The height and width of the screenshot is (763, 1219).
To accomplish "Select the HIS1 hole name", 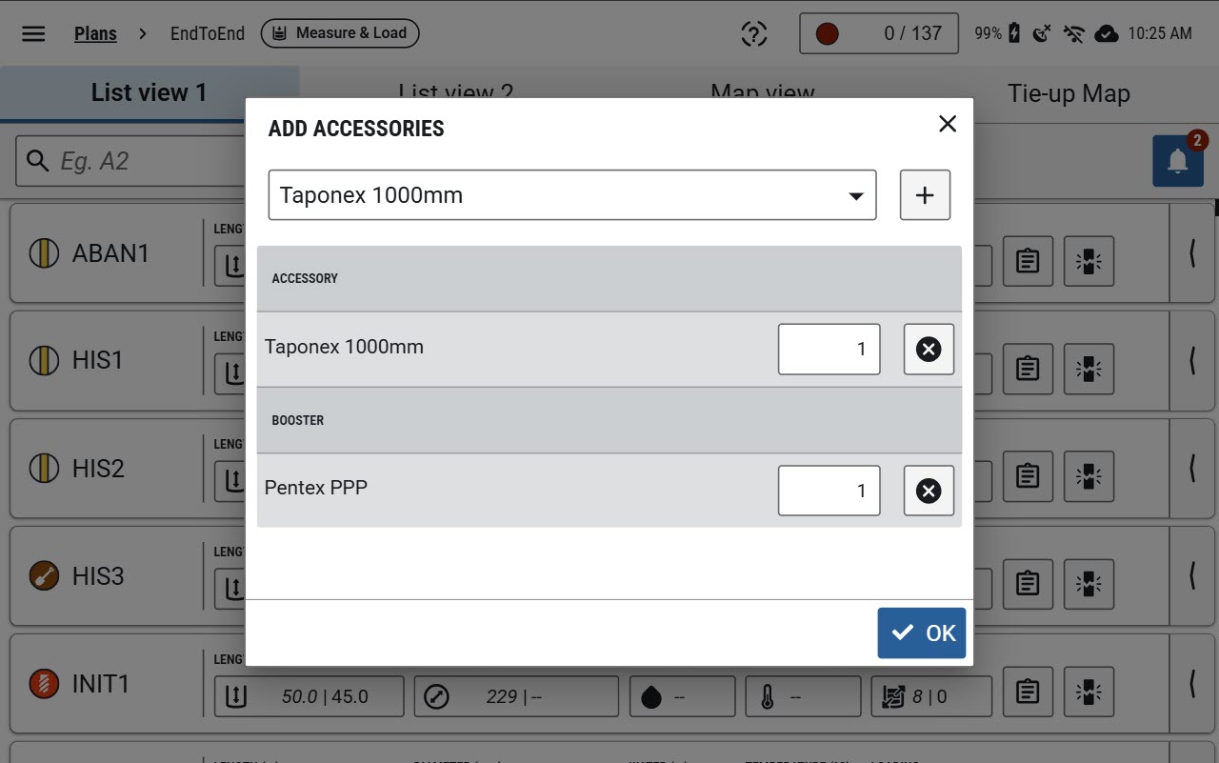I will 98,361.
